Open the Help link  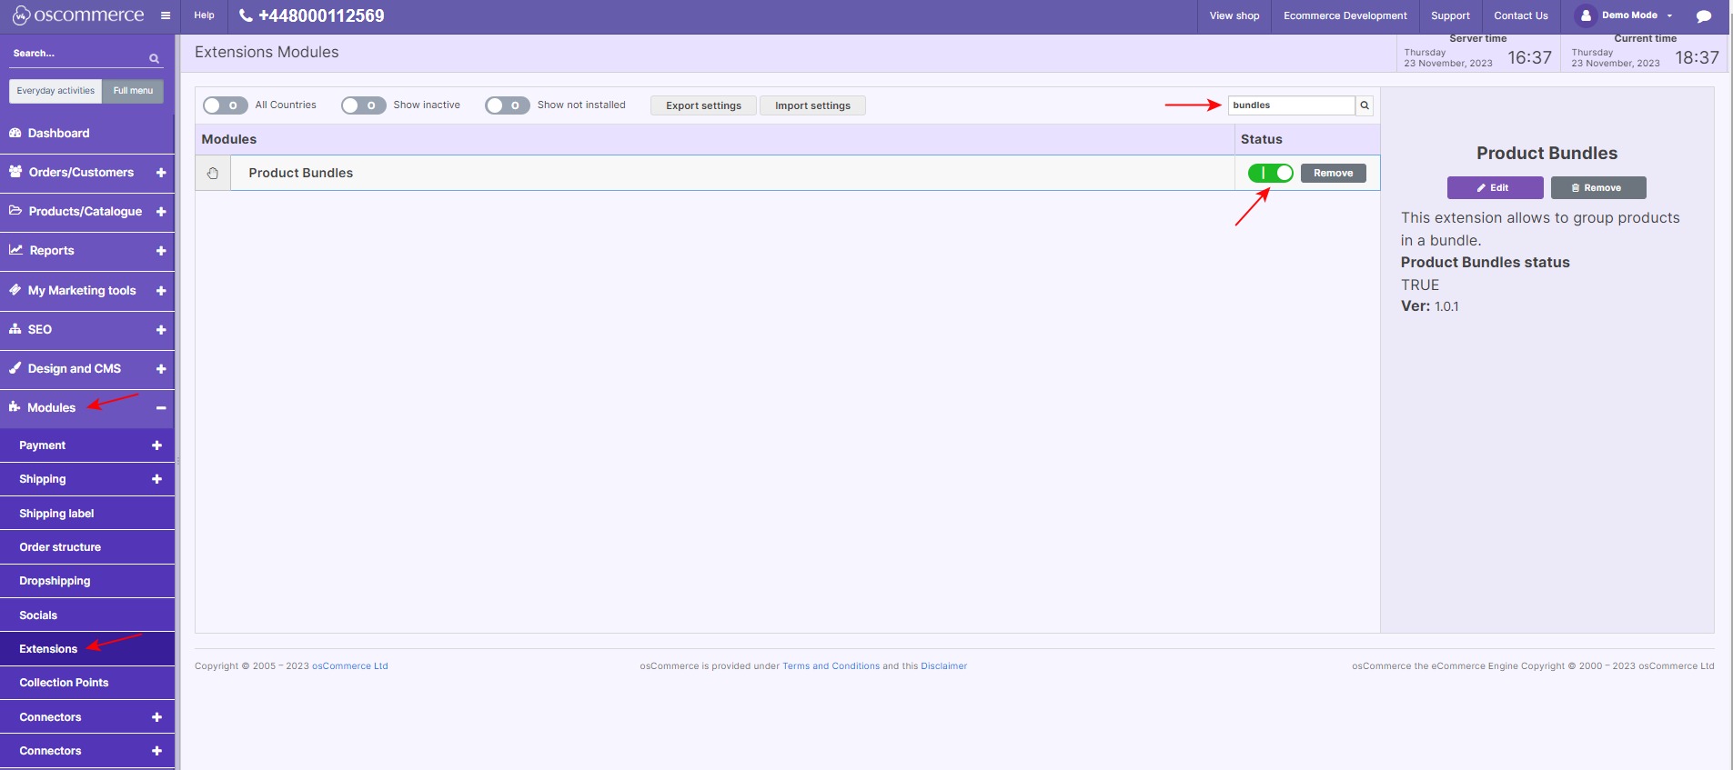(x=205, y=15)
